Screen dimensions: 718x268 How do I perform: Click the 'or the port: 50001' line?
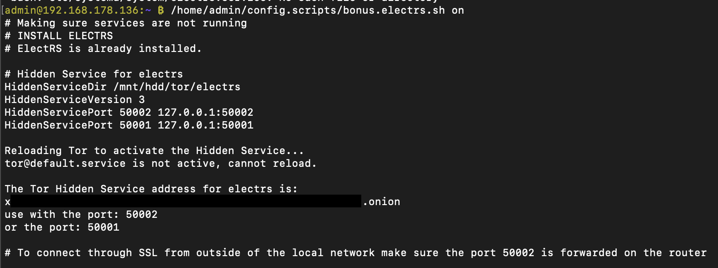coord(62,227)
